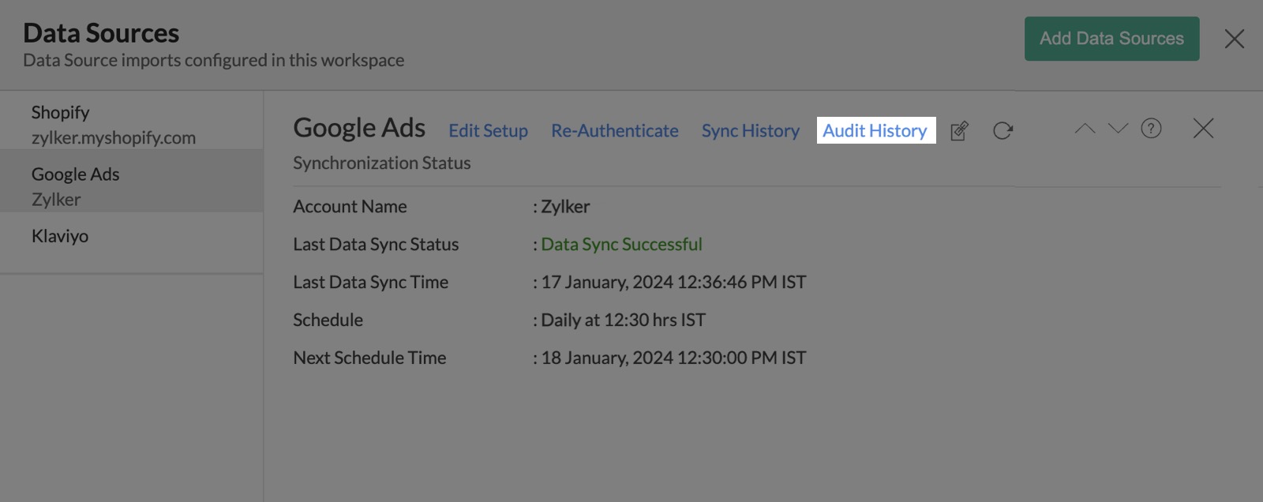The image size is (1263, 502).
Task: Click the Last Data Sync Status label
Action: pos(376,245)
